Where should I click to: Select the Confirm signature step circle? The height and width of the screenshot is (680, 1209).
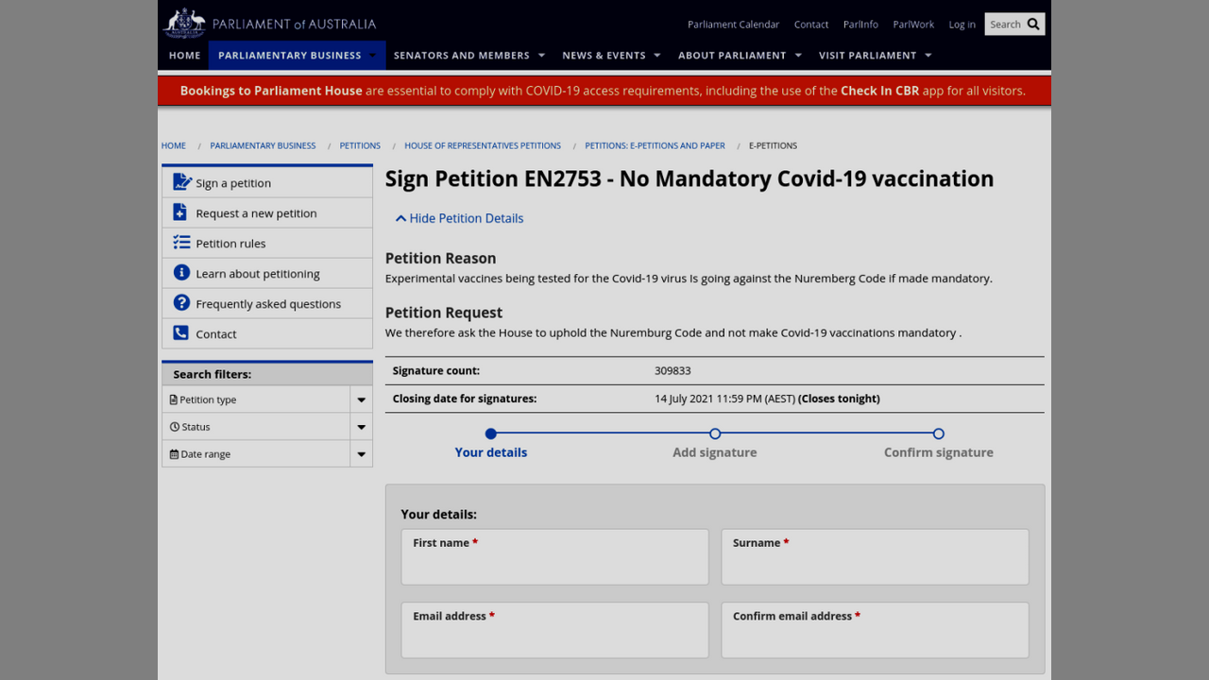coord(938,434)
